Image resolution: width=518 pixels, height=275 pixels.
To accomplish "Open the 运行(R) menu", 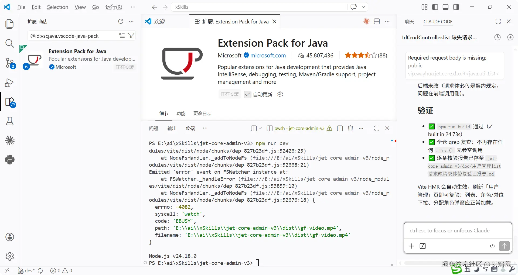I will click(114, 7).
